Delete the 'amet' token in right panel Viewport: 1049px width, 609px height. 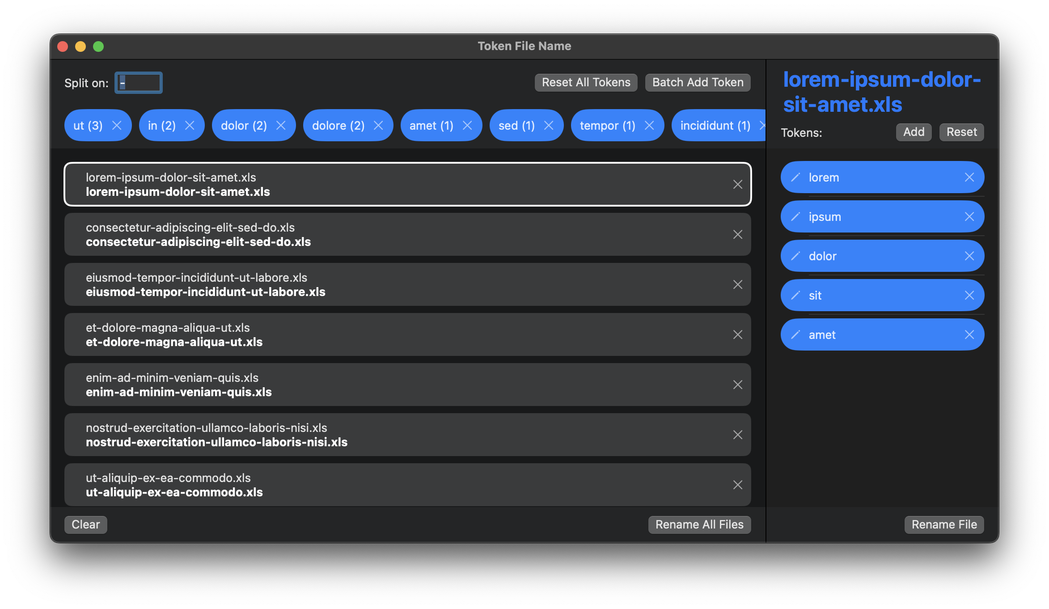969,335
